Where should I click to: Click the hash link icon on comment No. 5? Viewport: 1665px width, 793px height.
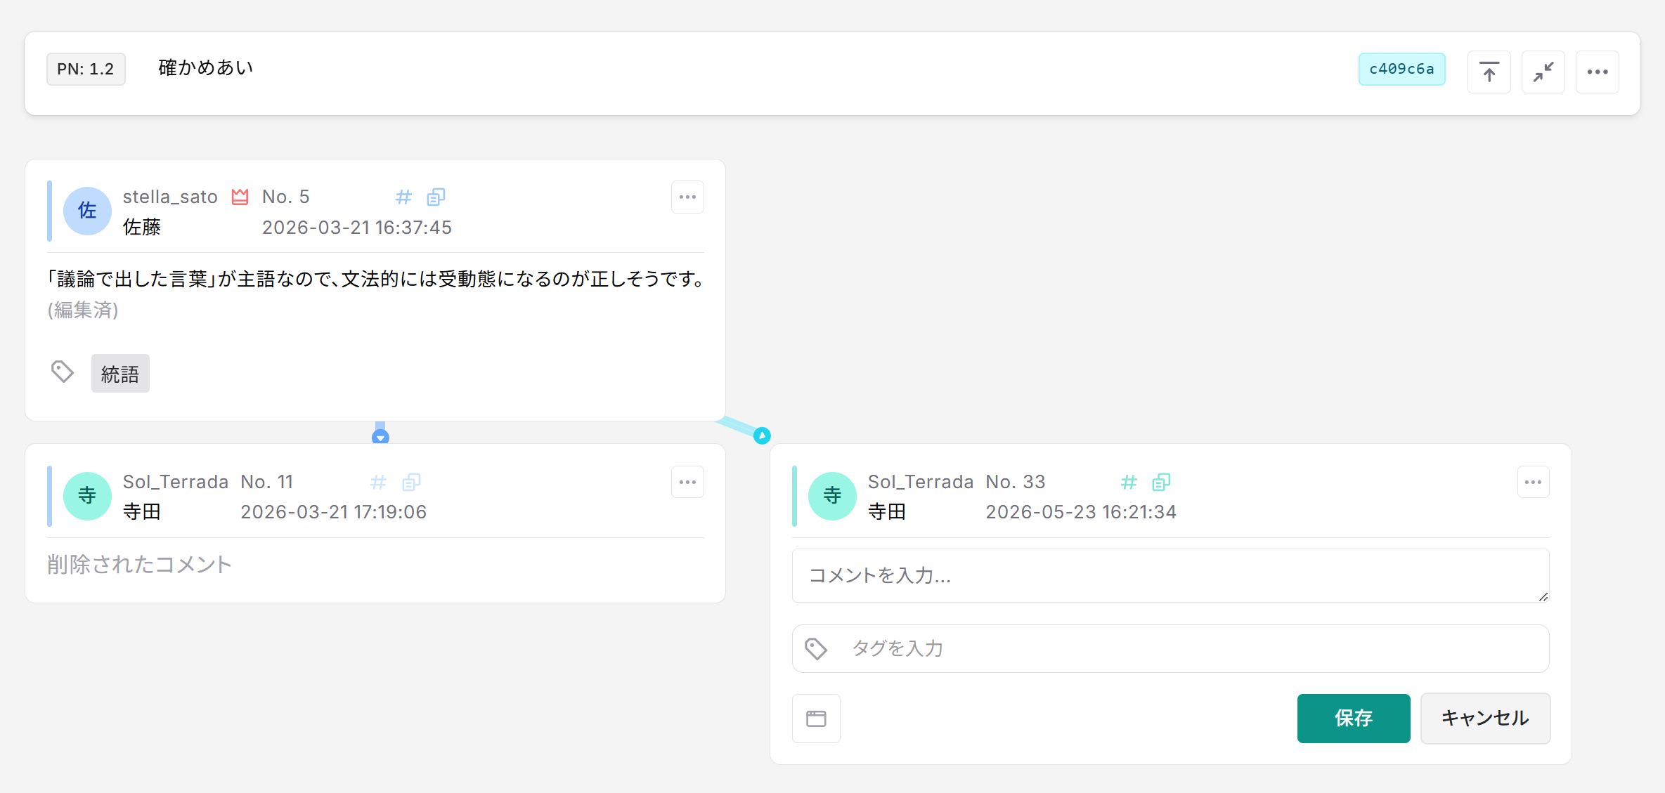403,197
